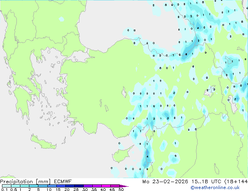The height and width of the screenshot is (191, 248).
Task: Click the 'Mo 23-02-2026' date text
Action: click(165, 182)
